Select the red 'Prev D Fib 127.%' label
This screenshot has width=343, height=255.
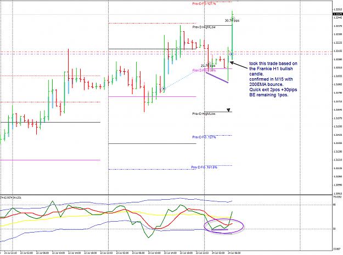(204, 4)
